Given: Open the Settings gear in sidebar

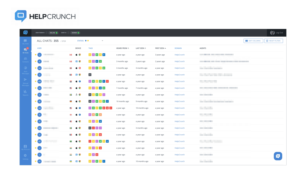Looking at the screenshot, I should [25, 156].
